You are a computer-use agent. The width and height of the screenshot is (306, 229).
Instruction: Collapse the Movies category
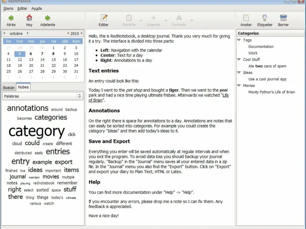tap(239, 85)
